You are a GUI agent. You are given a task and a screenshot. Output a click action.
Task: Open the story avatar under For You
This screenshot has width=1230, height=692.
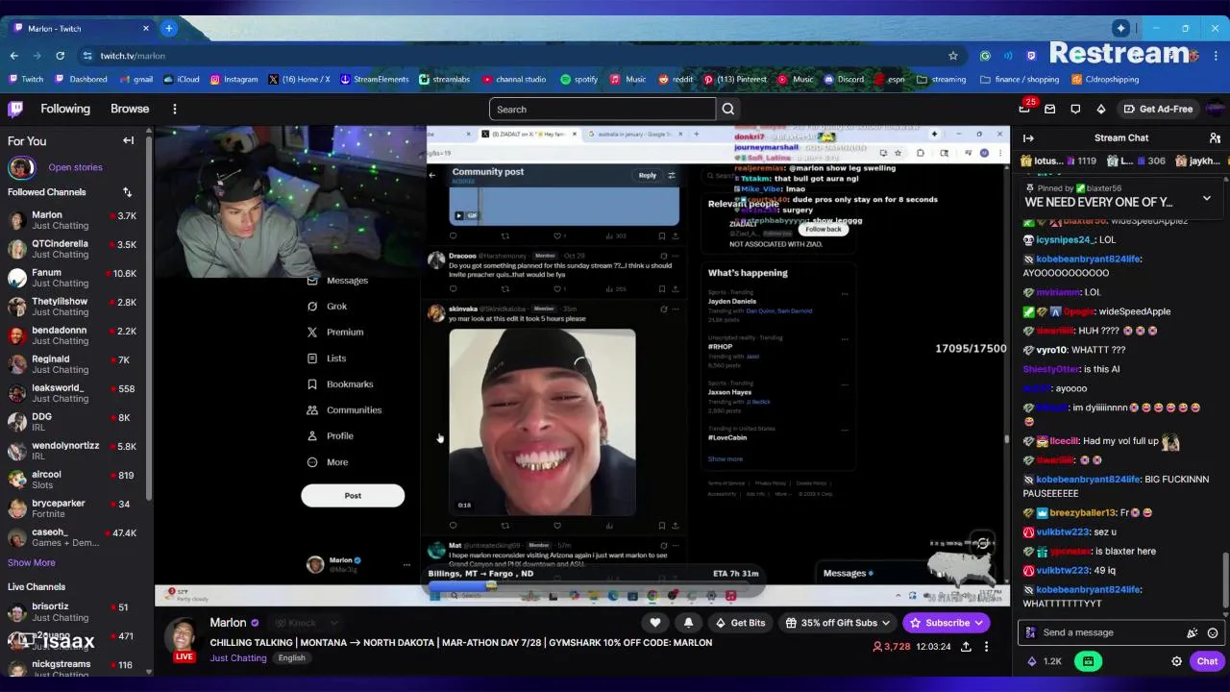pyautogui.click(x=21, y=167)
